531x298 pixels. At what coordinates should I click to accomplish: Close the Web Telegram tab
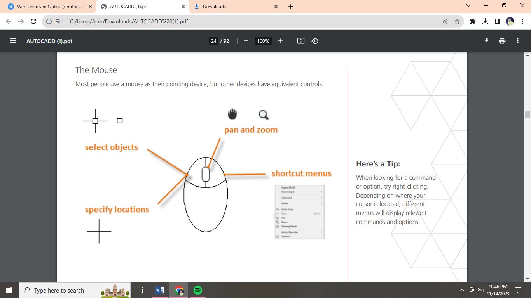90,7
